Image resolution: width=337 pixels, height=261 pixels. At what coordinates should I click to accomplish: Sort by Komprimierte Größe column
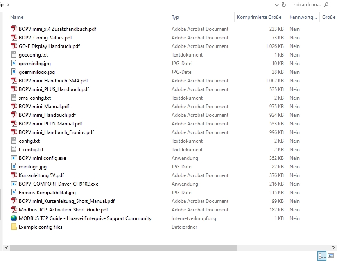click(x=259, y=17)
